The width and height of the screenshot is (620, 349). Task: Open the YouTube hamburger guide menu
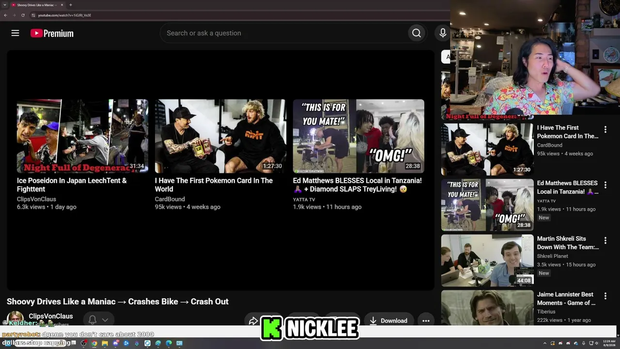pos(15,33)
